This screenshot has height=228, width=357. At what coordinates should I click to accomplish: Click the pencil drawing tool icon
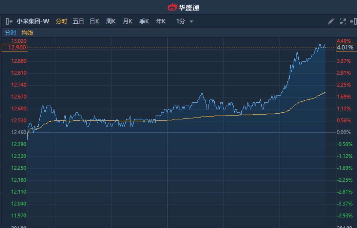[x=331, y=22]
